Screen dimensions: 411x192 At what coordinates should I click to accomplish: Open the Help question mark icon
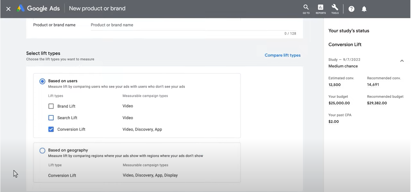[x=351, y=9]
